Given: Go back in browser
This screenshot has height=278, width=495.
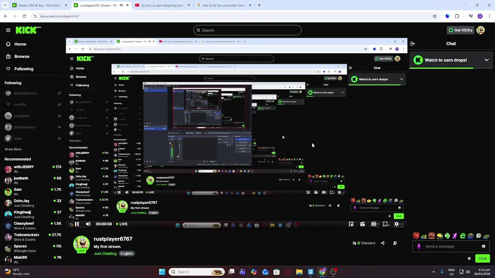Looking at the screenshot, I should [x=5, y=16].
